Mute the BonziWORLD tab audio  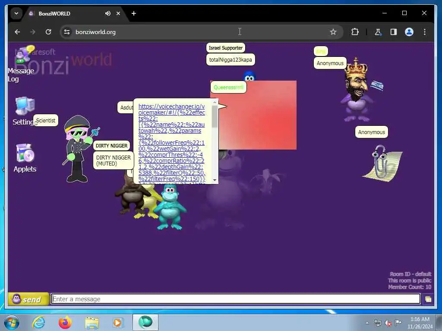pyautogui.click(x=107, y=13)
